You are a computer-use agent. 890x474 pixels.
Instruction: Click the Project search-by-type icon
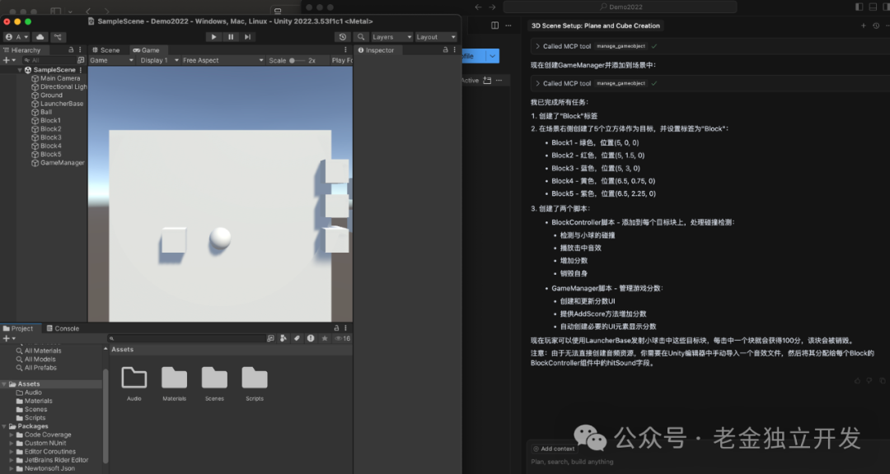270,338
